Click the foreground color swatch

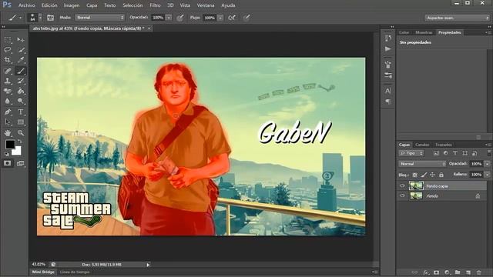point(10,145)
